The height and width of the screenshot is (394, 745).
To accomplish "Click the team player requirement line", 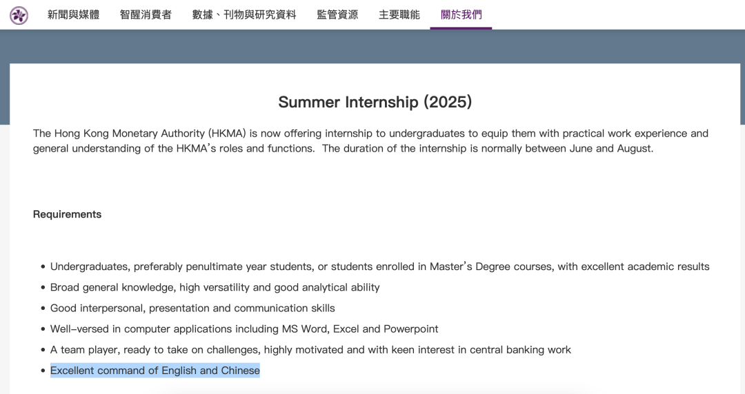I will pyautogui.click(x=310, y=350).
